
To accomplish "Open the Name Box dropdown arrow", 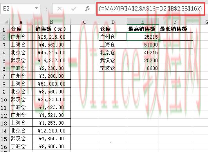I will [x=36, y=8].
